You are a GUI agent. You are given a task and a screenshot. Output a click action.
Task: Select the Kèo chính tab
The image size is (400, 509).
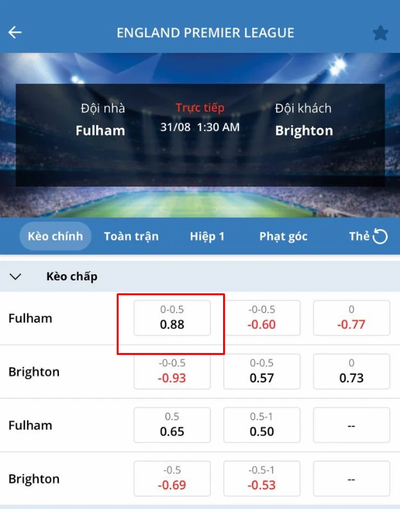pyautogui.click(x=55, y=236)
